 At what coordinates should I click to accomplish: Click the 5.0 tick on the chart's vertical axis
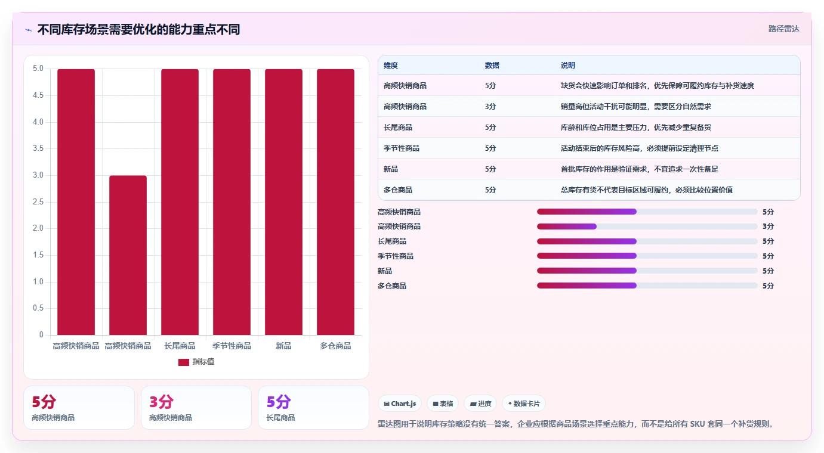pos(38,69)
